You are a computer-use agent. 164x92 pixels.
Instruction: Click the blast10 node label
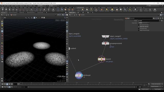pos(108,59)
